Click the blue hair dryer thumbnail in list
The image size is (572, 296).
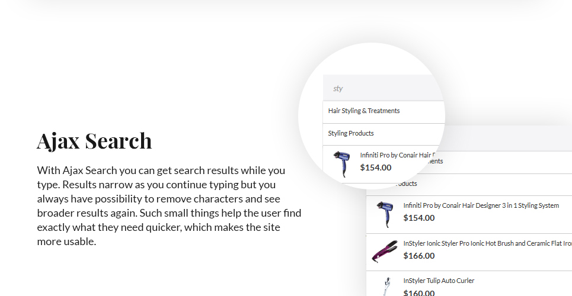pyautogui.click(x=385, y=214)
